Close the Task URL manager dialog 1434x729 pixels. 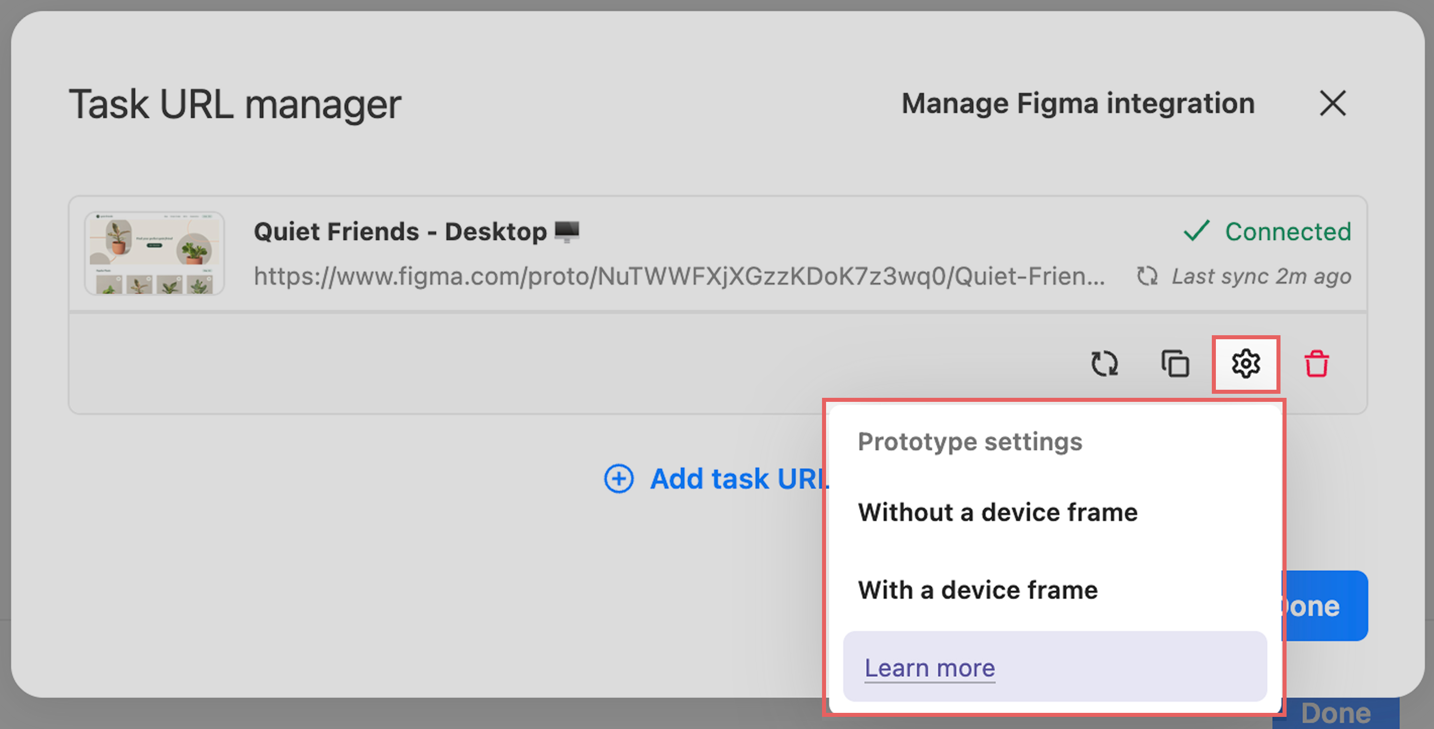[1333, 103]
